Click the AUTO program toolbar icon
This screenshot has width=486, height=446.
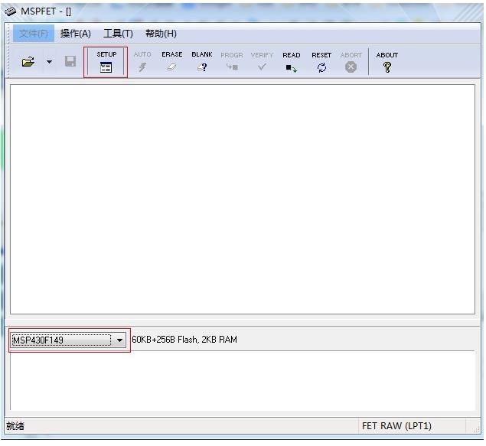coord(142,62)
